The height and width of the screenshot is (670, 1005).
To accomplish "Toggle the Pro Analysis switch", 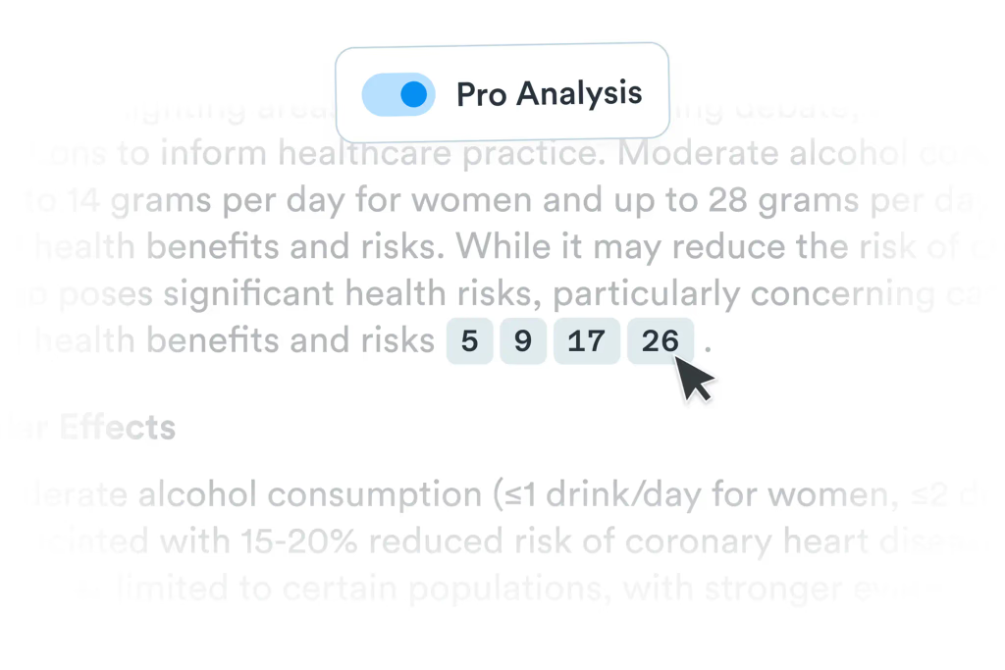I will pos(398,94).
